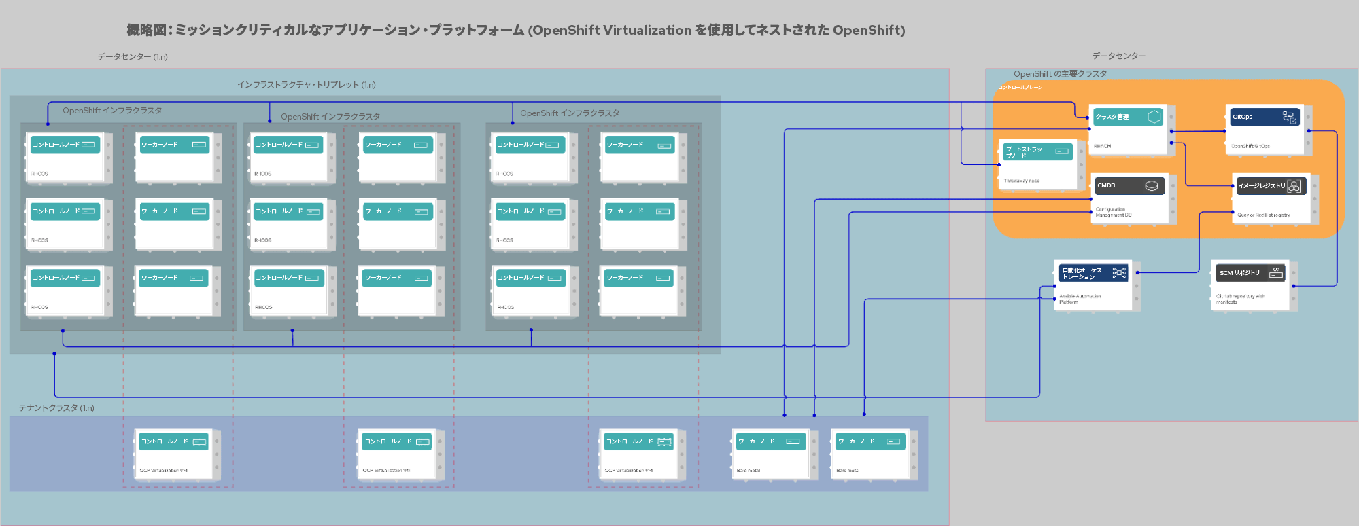Click the データセンター label above OpenShift の主要クラスタ
This screenshot has width=1359, height=527.
(x=1119, y=56)
